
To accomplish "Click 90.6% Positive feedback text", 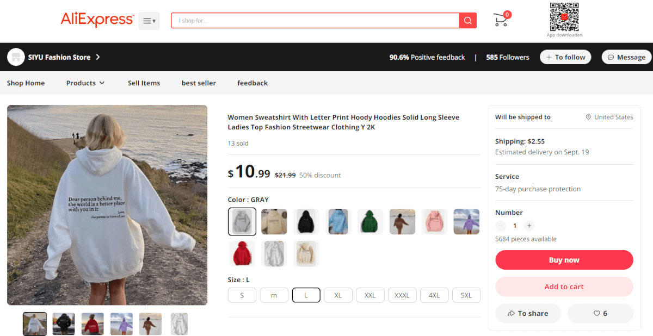I will point(427,57).
